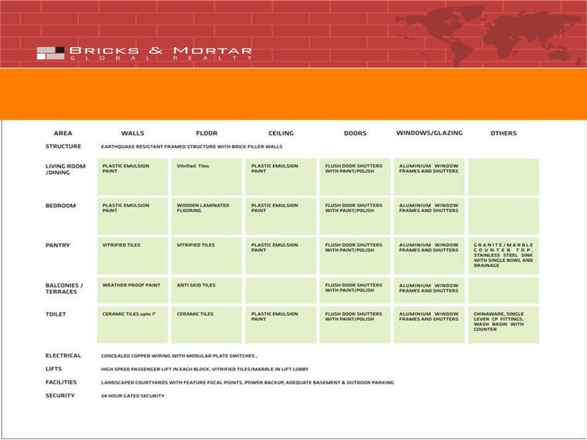Select the AREA column header
The width and height of the screenshot is (587, 440).
(x=63, y=133)
